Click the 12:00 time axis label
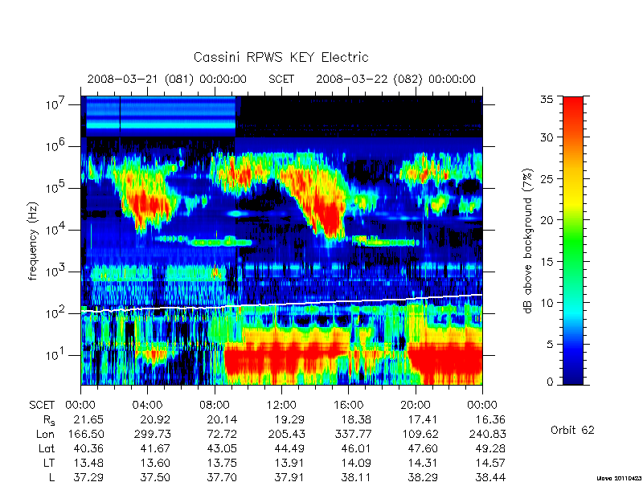This screenshot has height=482, width=643. click(281, 406)
